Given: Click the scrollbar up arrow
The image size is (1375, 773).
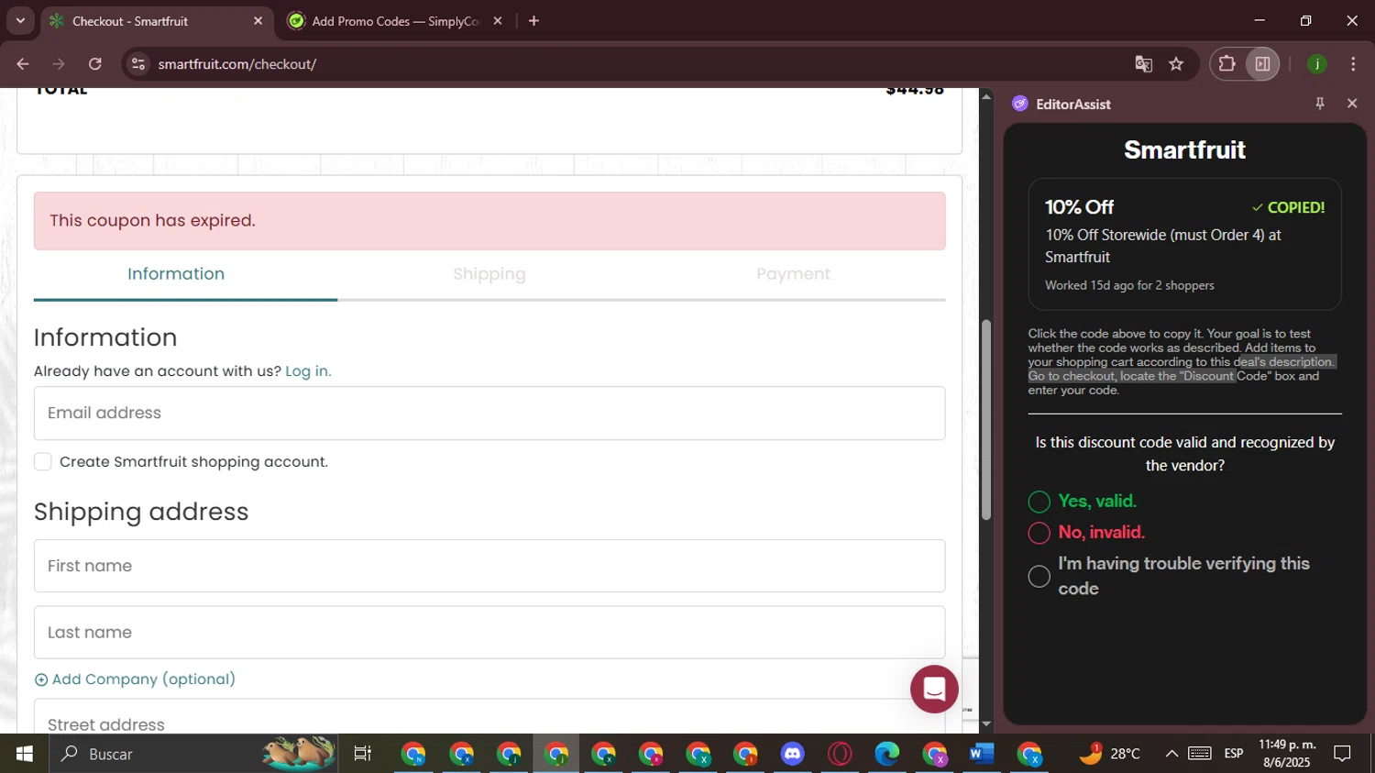Looking at the screenshot, I should pos(986,95).
